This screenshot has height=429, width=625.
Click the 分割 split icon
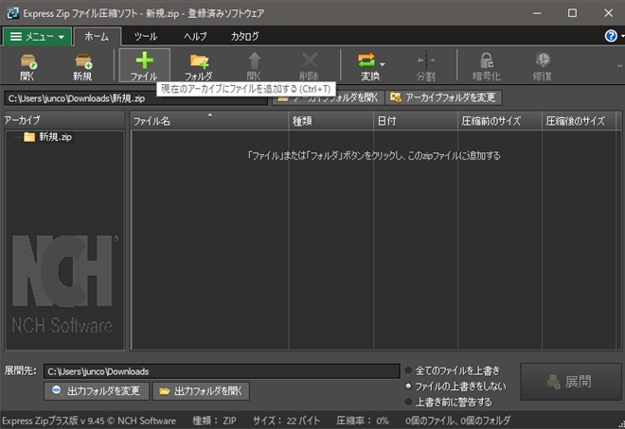pyautogui.click(x=426, y=66)
